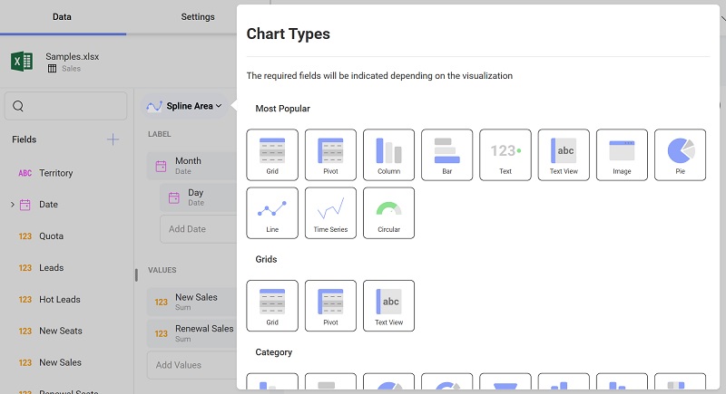This screenshot has height=394, width=726.
Task: Click the Add Date placeholder
Action: tap(195, 229)
